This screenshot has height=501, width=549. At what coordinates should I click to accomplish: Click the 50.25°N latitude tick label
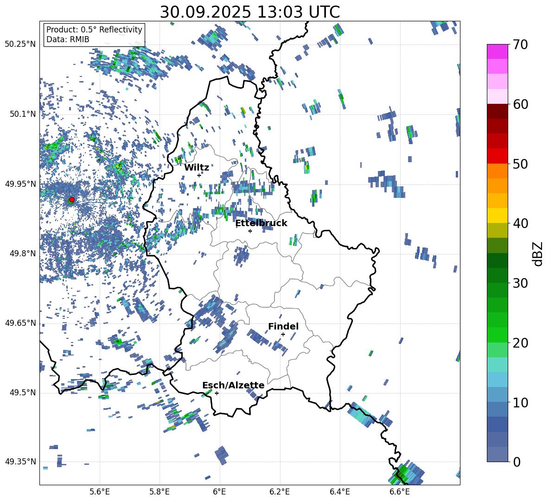click(x=20, y=44)
